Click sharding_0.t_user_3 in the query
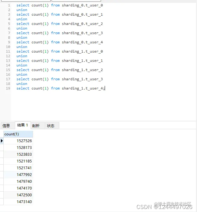The height and width of the screenshot is (212, 197). point(82,33)
